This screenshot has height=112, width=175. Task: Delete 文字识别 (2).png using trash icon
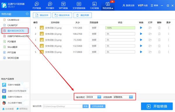click(159, 34)
